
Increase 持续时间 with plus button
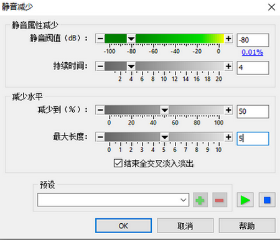[x=228, y=67]
